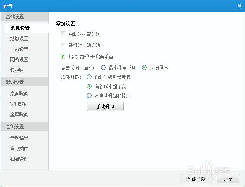The height and width of the screenshot is (187, 245).
Task: Click 全部保存 to save settings
Action: pyautogui.click(x=196, y=178)
